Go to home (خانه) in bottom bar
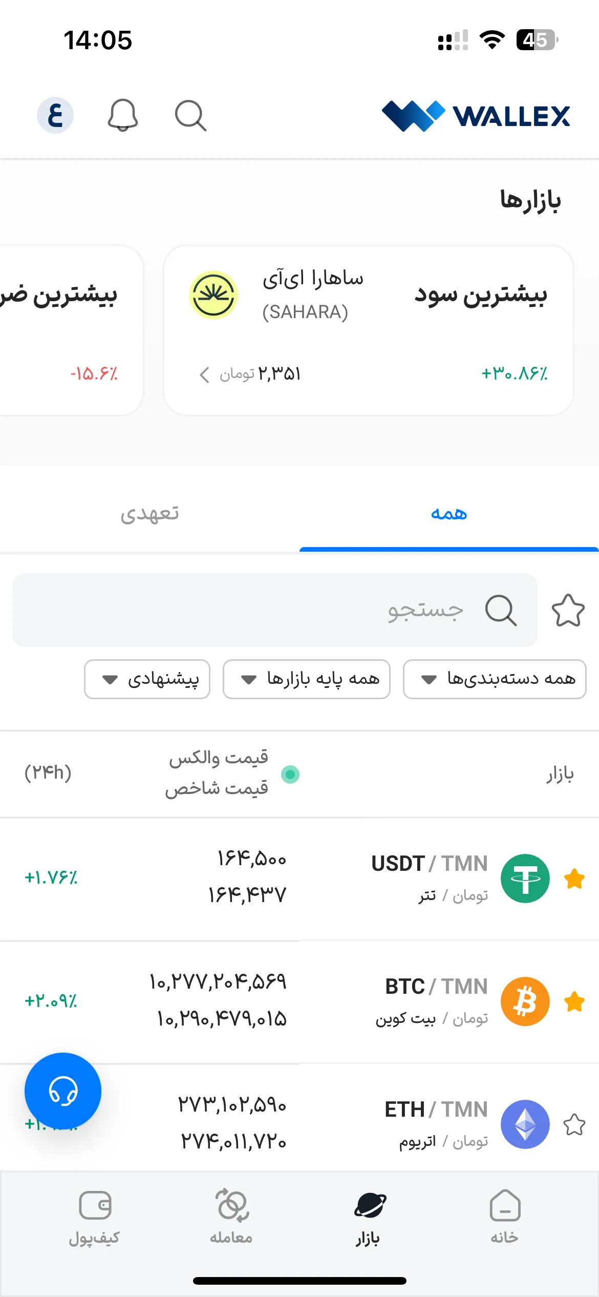The height and width of the screenshot is (1297, 599). 505,1218
